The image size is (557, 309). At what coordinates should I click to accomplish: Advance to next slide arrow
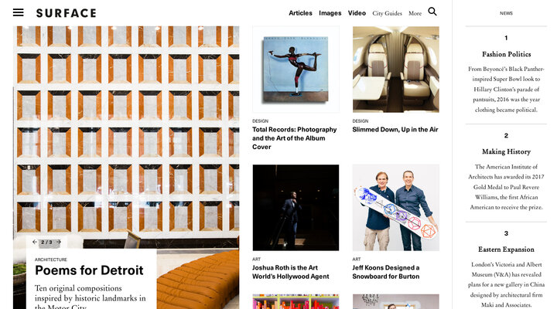pyautogui.click(x=59, y=242)
